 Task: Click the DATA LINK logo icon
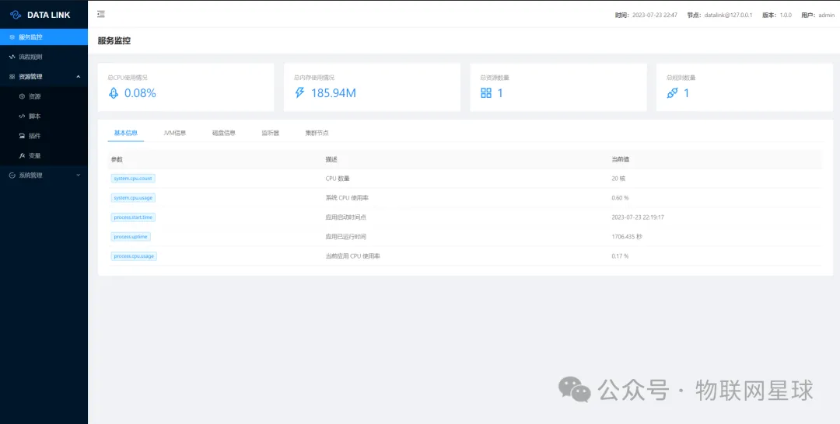[x=15, y=15]
